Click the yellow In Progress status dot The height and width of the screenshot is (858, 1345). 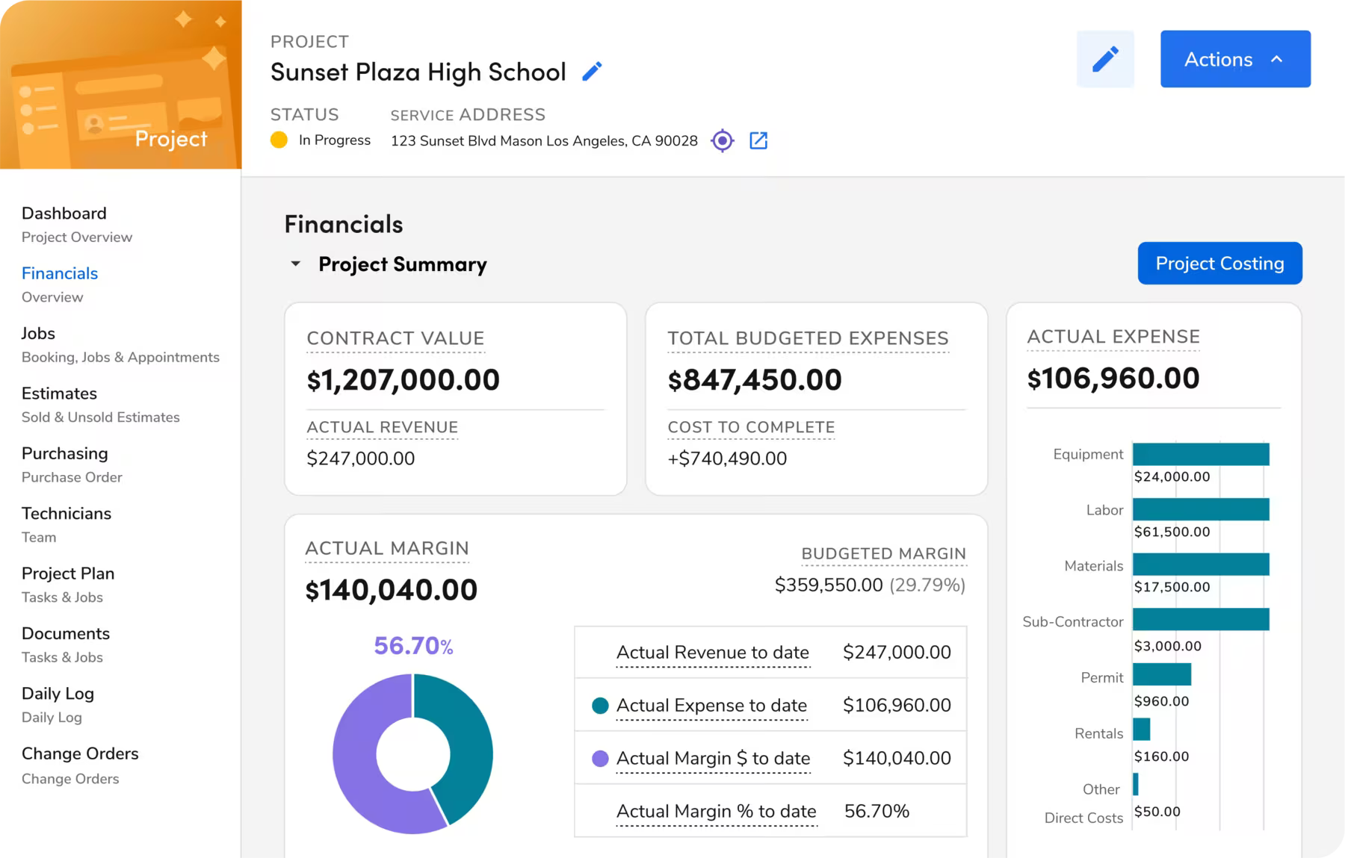(279, 140)
